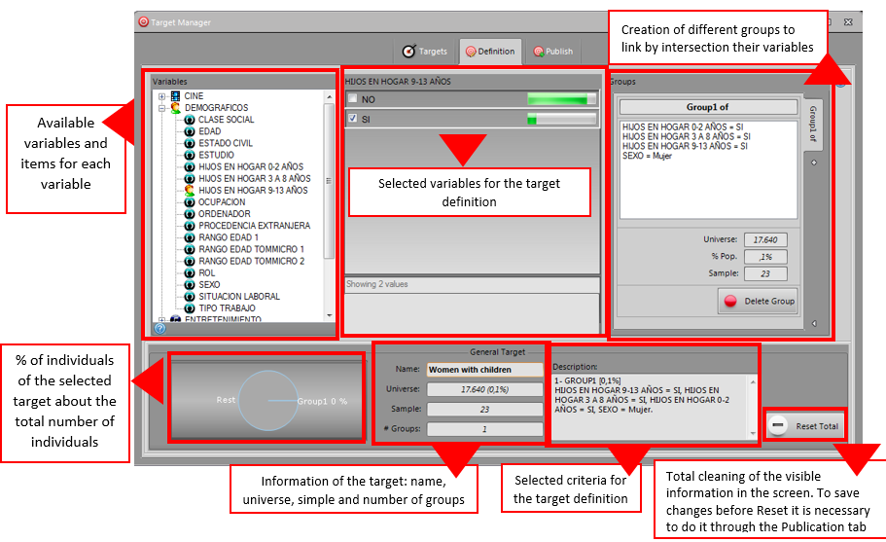The width and height of the screenshot is (886, 542).
Task: Expand the CINE tree node
Action: pos(162,96)
